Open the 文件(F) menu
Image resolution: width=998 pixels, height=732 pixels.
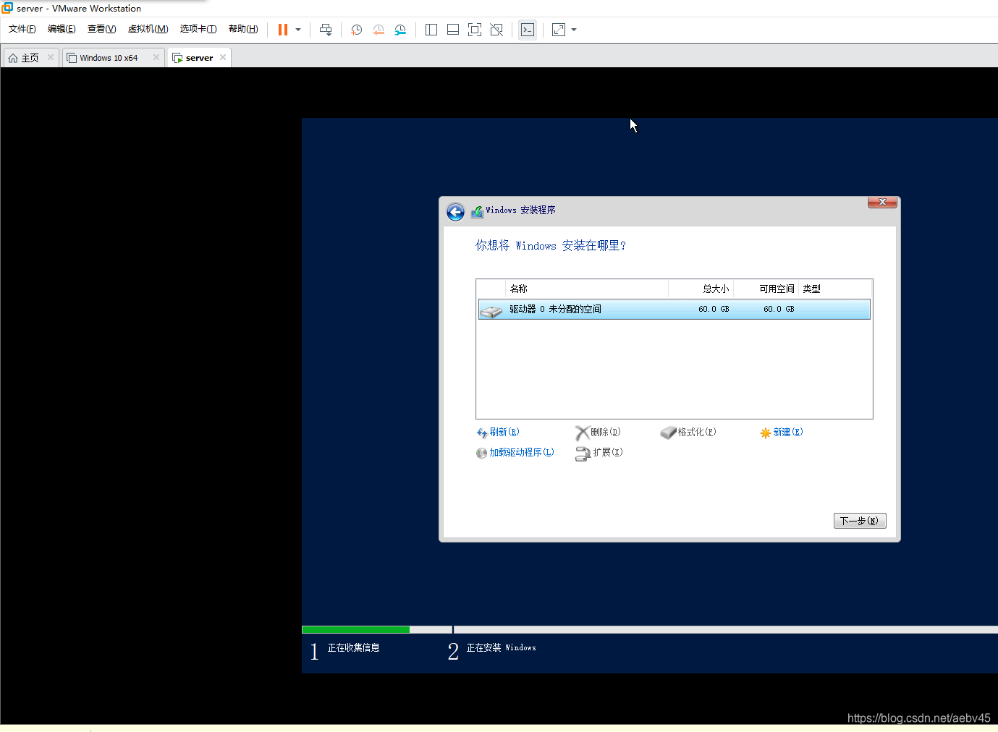pos(22,29)
